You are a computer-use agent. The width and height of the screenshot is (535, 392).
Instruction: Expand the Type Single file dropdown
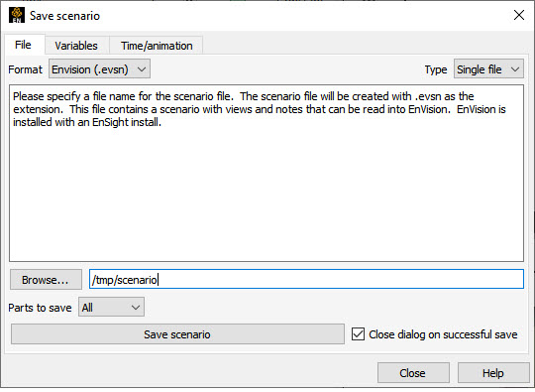(488, 69)
